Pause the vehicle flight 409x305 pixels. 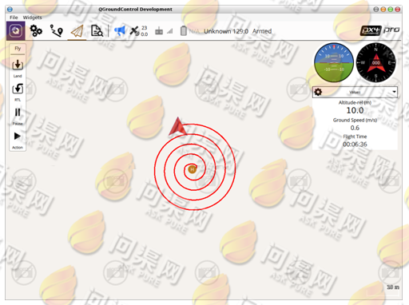pyautogui.click(x=18, y=116)
